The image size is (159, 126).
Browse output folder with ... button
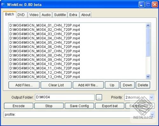coord(99,97)
